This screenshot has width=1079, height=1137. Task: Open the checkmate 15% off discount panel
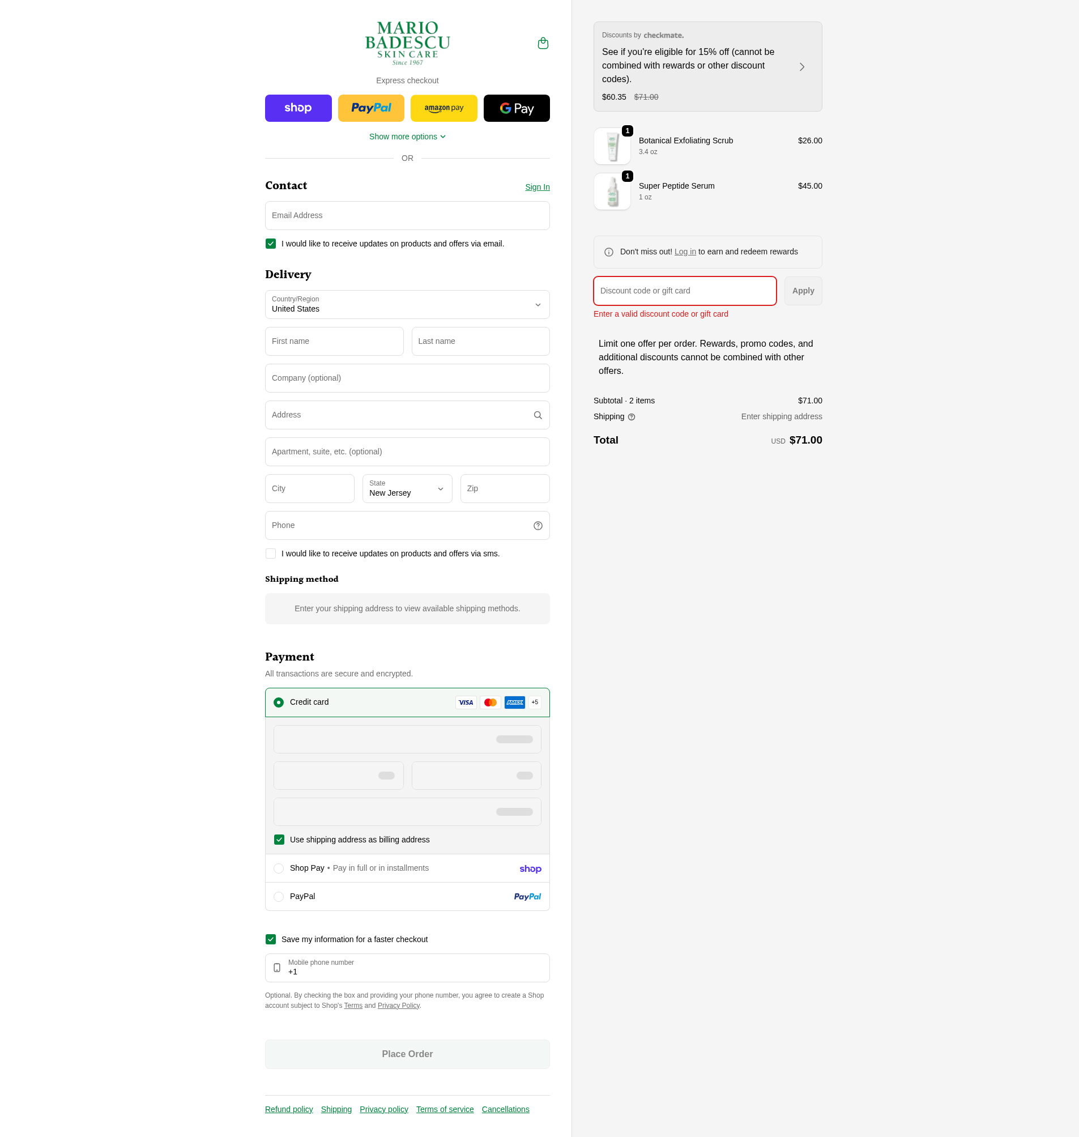(707, 67)
